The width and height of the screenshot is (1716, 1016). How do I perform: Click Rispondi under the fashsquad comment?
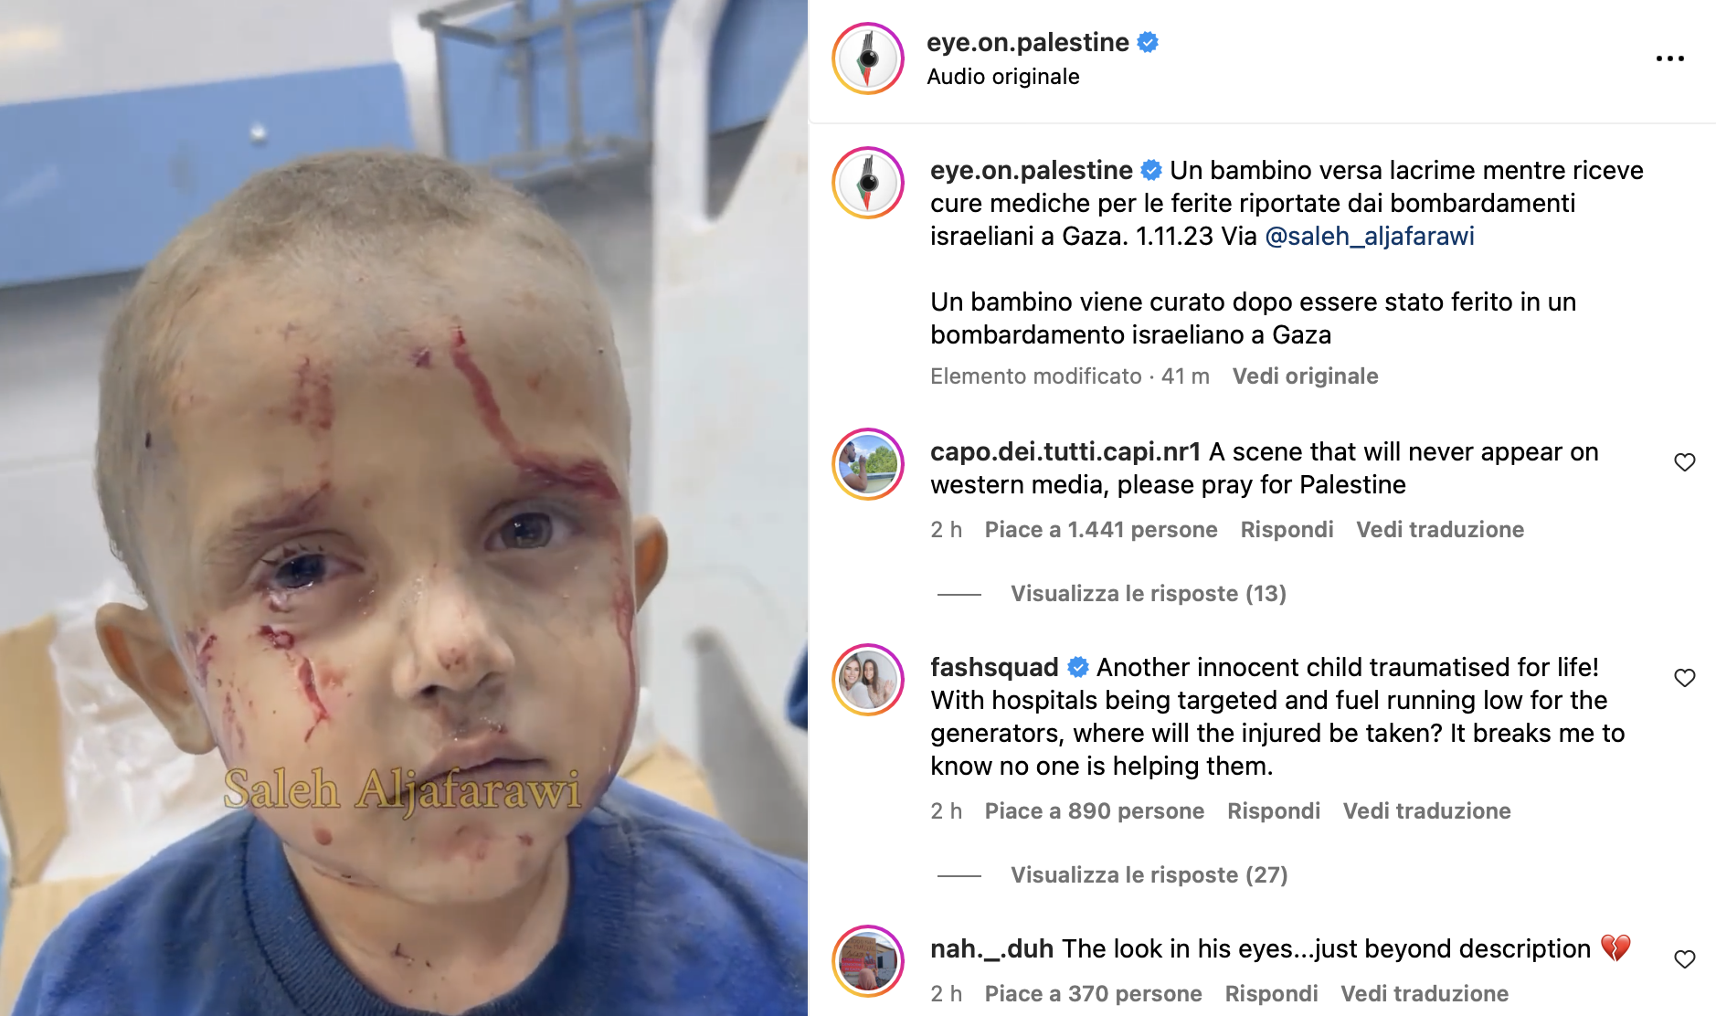pyautogui.click(x=1273, y=811)
